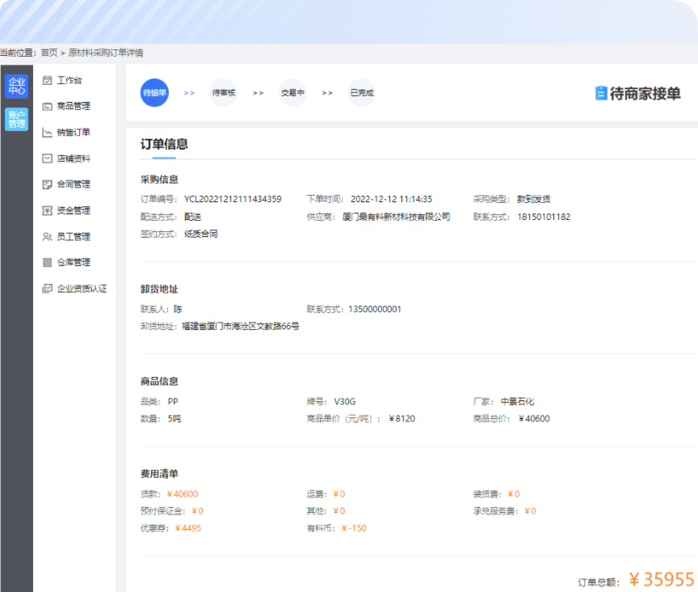The height and width of the screenshot is (592, 698).
Task: Click product total ¥40600 under 商品总价
Action: point(534,419)
